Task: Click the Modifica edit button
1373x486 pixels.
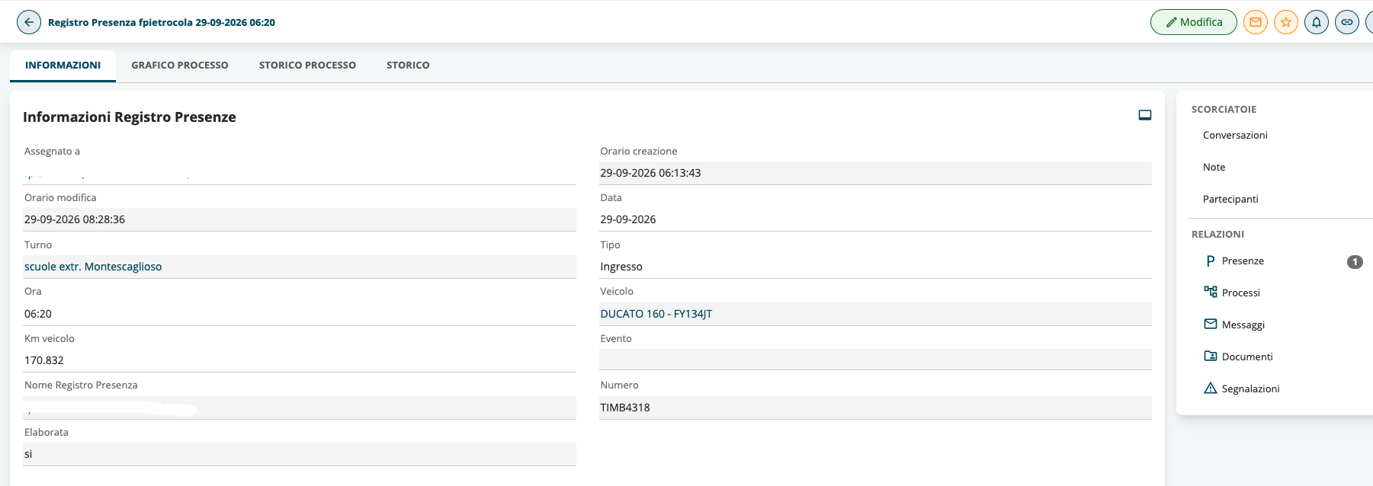Action: pyautogui.click(x=1193, y=22)
